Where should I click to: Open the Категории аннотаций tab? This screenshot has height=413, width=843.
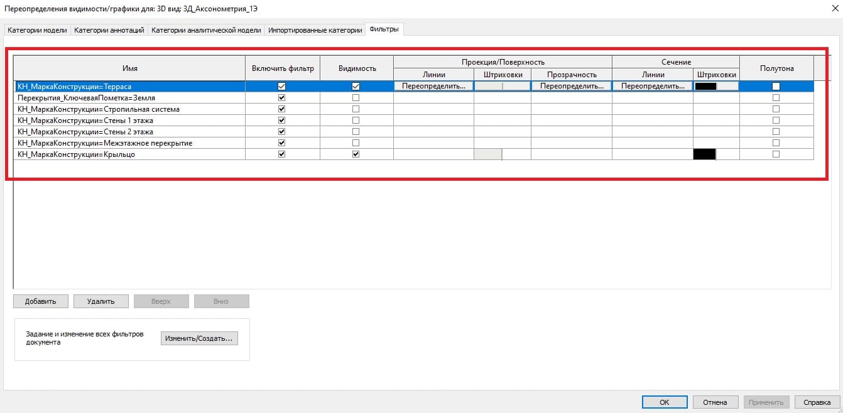109,30
